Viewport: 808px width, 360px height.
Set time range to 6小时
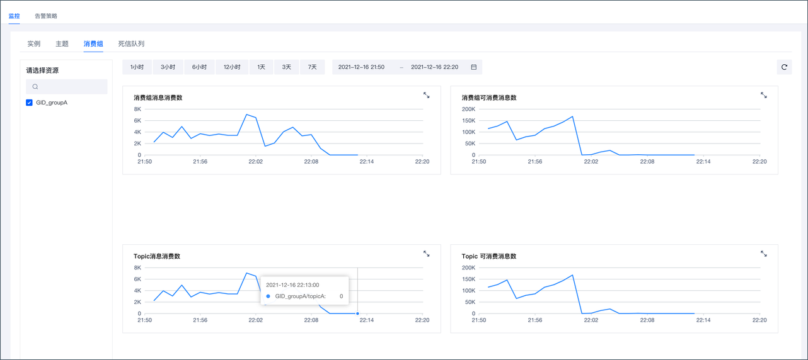click(200, 67)
